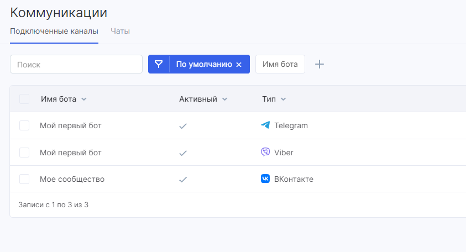Click Записи с 1 по 3 из 3

click(54, 204)
